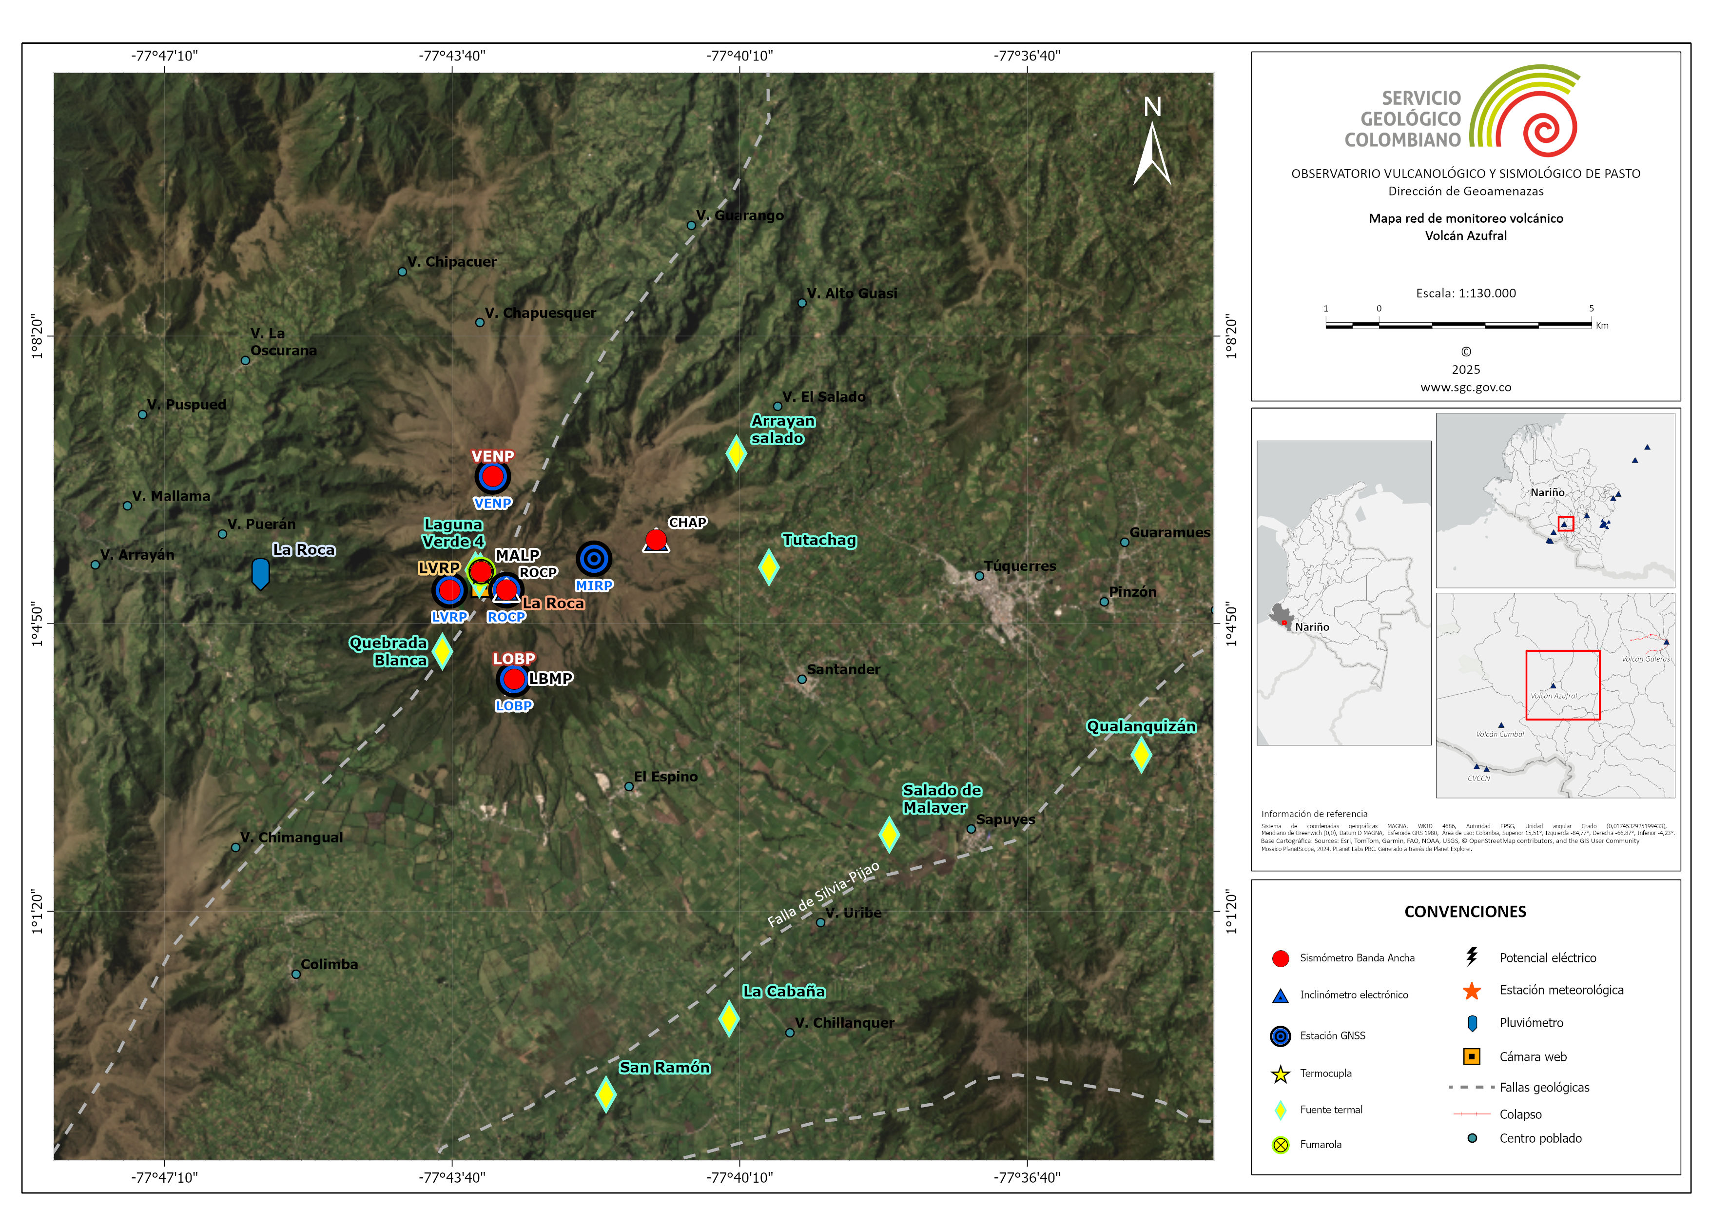Select the Estación meteorológica star legend icon
The height and width of the screenshot is (1209, 1710).
[1472, 991]
